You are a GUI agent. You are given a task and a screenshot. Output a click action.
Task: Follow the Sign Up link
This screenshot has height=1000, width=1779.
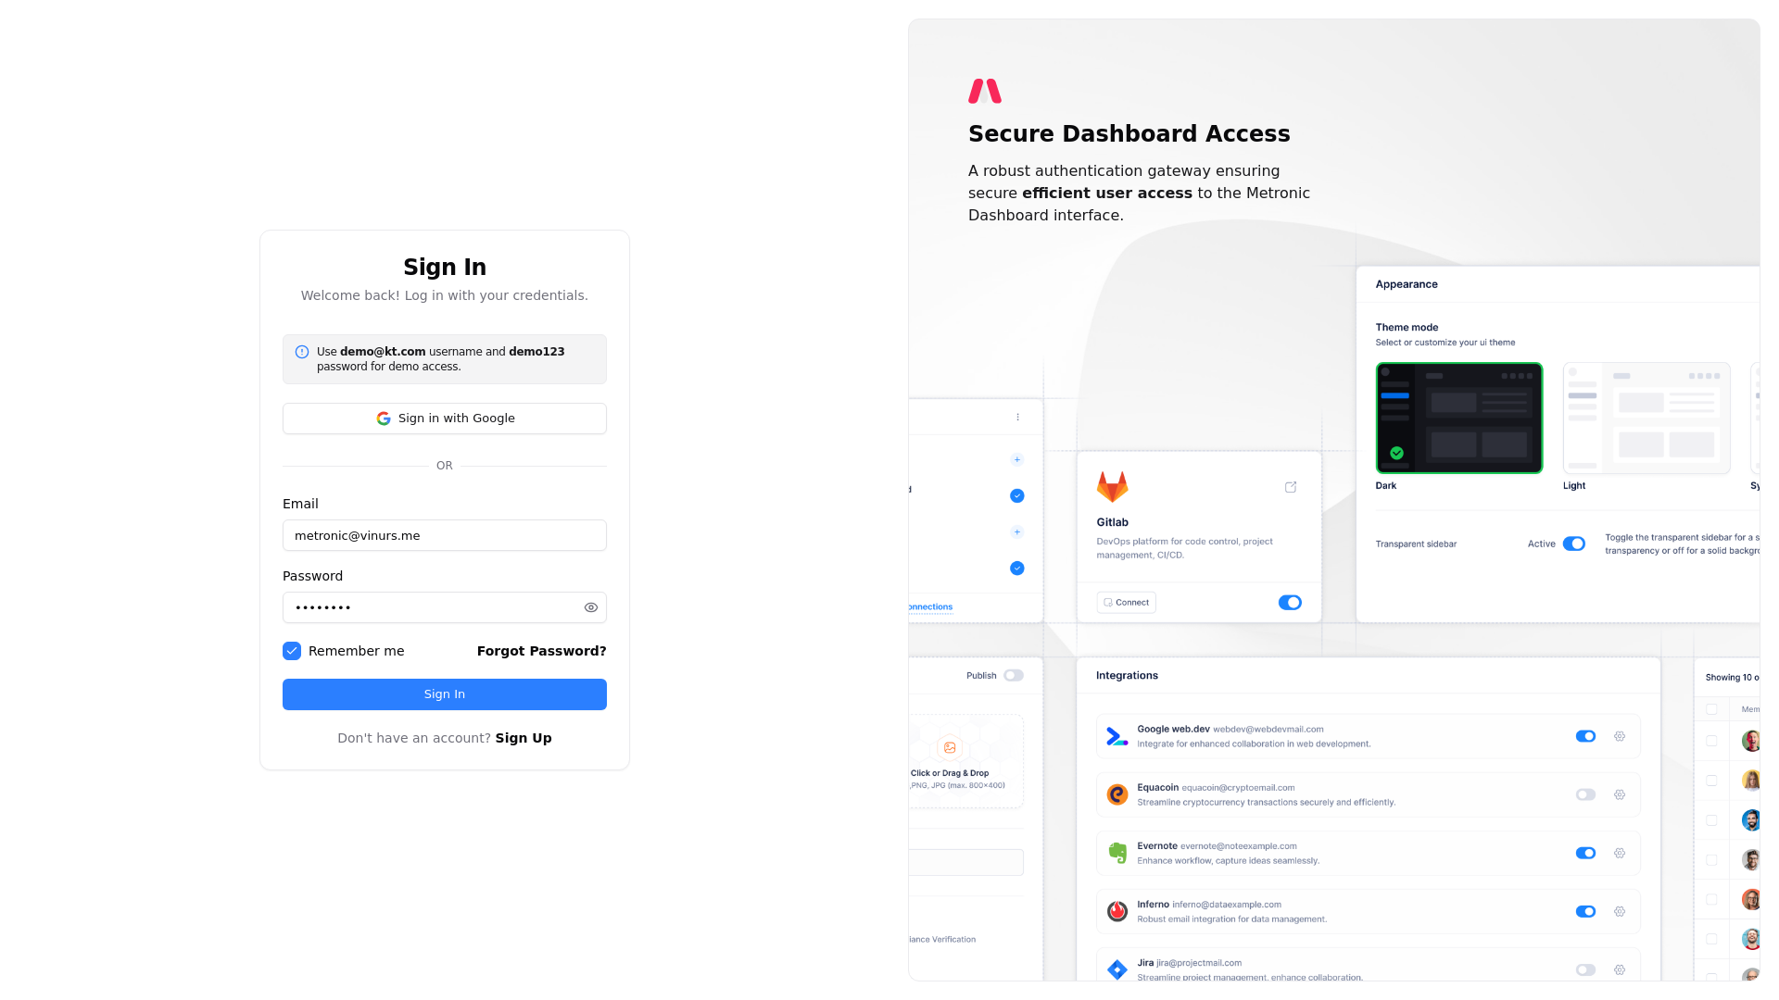[x=524, y=738]
